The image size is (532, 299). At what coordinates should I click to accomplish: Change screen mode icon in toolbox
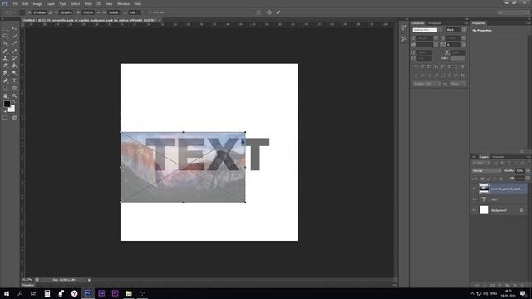[14, 118]
